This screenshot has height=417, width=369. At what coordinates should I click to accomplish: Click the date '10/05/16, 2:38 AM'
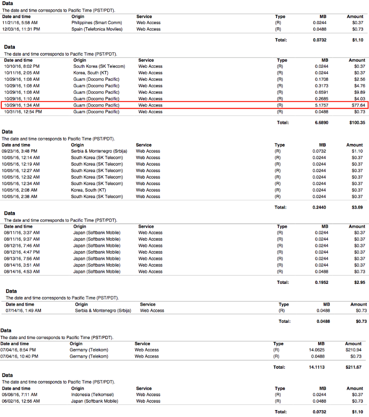point(19,197)
